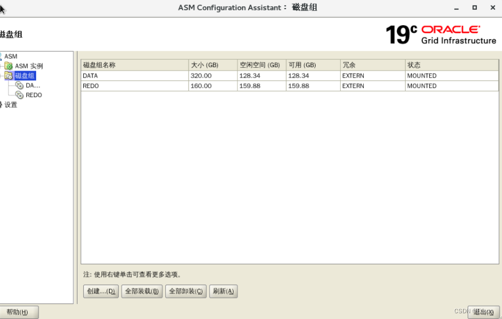
Task: Select the DATA row name cell
Action: [135, 76]
